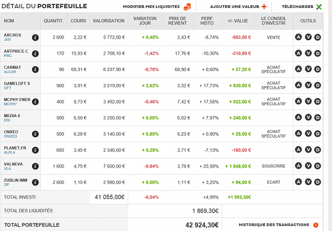Click CARMAT valorisation 6 237,90 €
The height and width of the screenshot is (231, 332).
click(114, 69)
